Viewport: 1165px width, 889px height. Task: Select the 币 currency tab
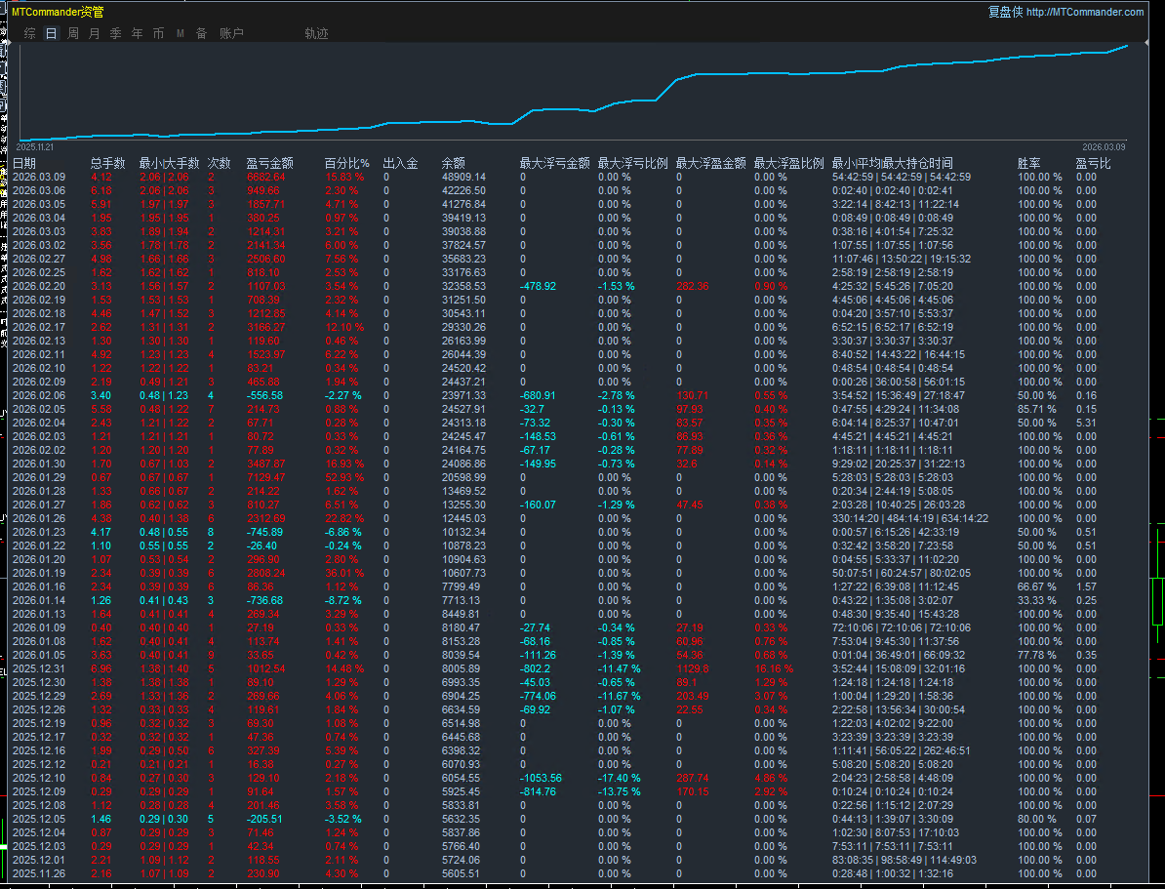tap(158, 33)
